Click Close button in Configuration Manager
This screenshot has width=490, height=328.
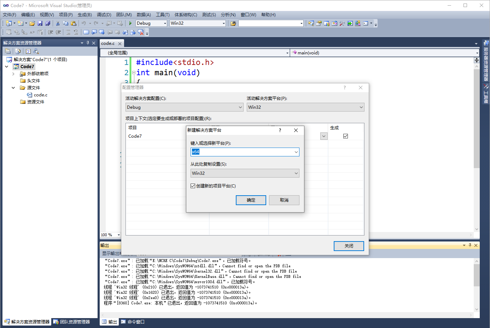tap(349, 246)
